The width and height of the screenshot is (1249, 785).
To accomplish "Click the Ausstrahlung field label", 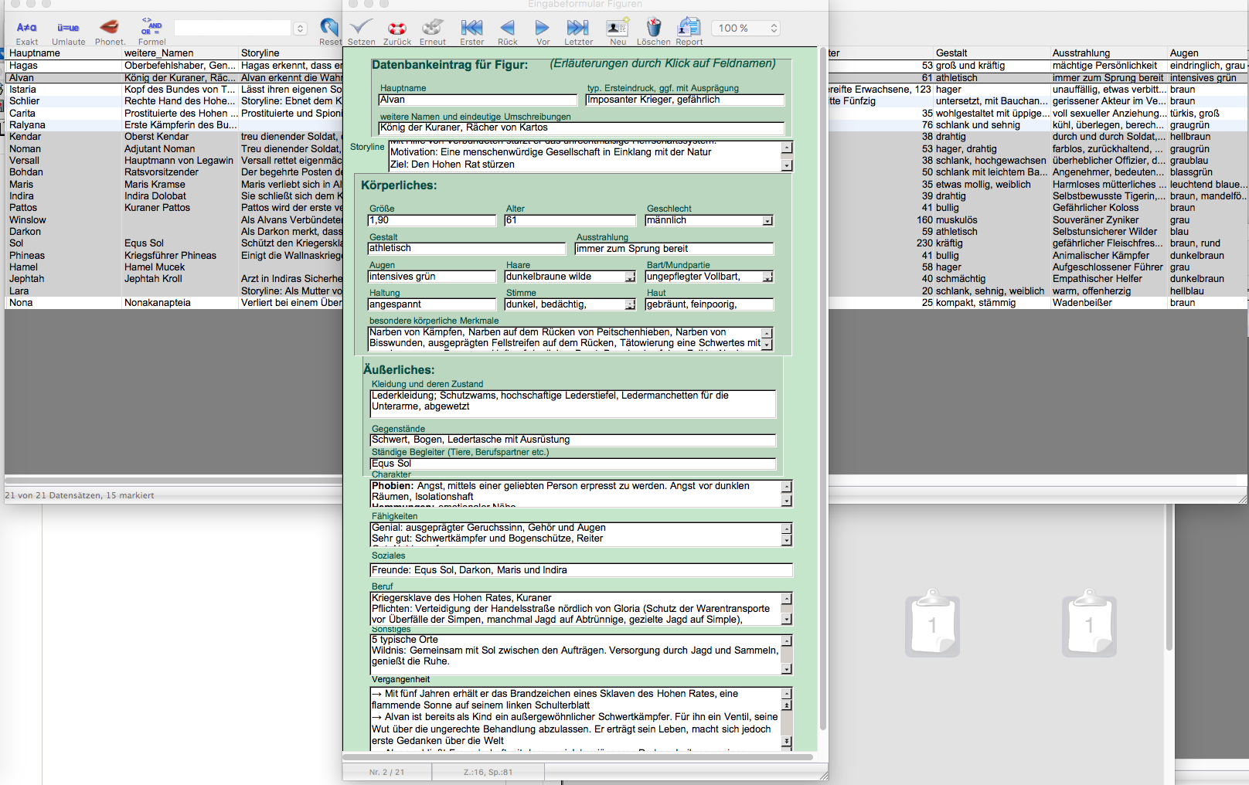I will tap(602, 237).
